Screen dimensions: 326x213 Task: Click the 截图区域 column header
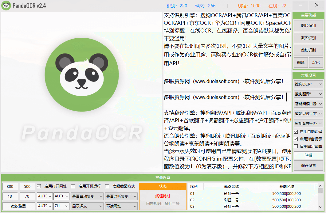click(286, 186)
